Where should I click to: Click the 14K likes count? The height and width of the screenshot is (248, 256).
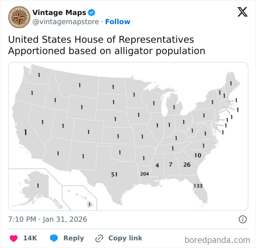(x=30, y=238)
